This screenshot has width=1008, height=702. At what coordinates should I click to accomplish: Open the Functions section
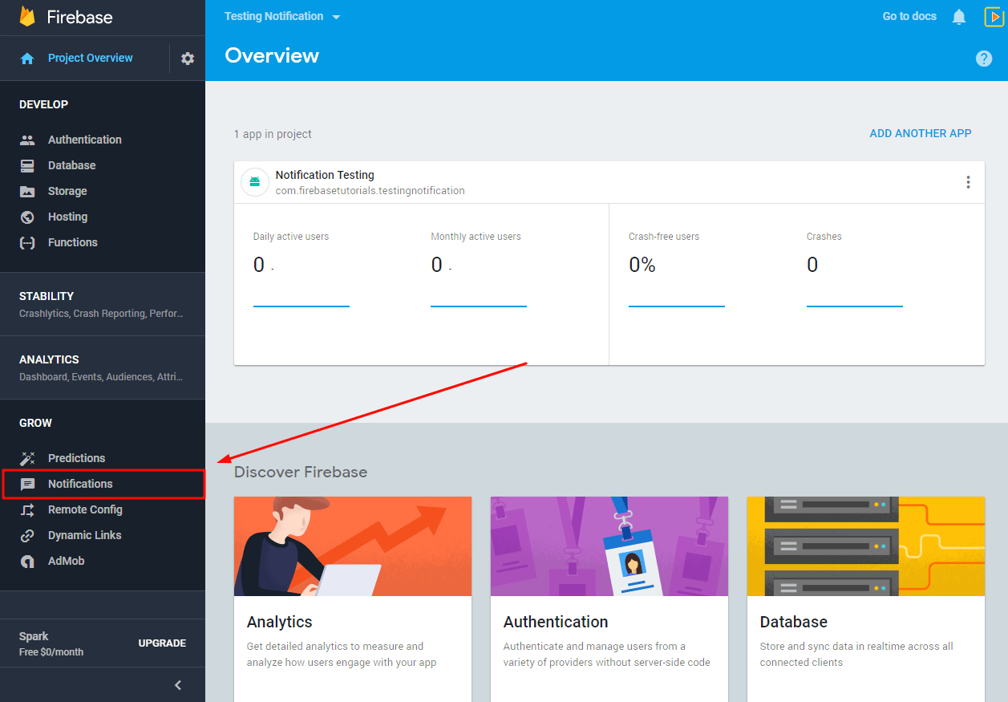pos(26,241)
